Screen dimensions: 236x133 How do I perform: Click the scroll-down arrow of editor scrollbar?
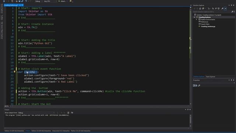click(x=190, y=104)
